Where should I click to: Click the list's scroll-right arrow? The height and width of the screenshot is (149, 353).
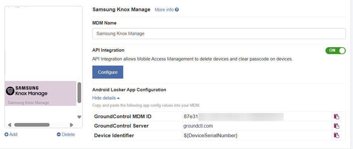[71, 125]
